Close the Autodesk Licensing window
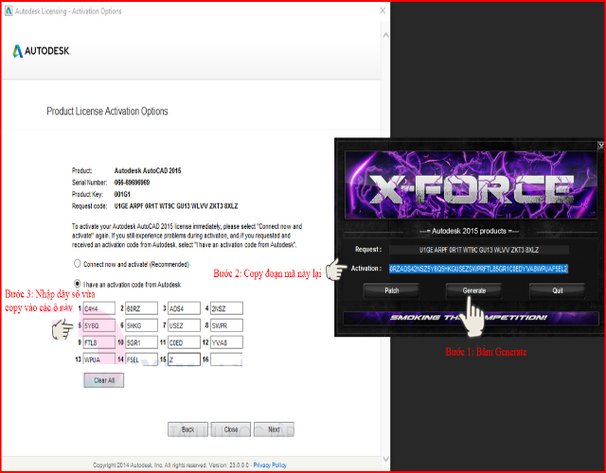The width and height of the screenshot is (606, 473). (383, 10)
